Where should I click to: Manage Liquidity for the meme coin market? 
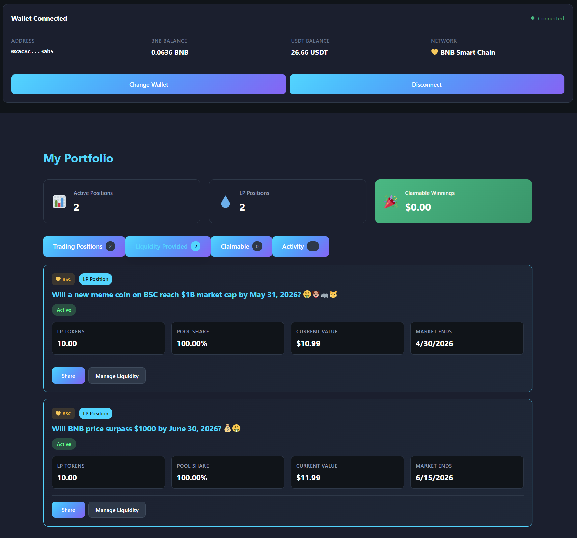click(x=117, y=376)
